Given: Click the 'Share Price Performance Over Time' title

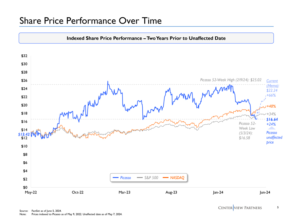Looking at the screenshot, I should [x=91, y=21].
